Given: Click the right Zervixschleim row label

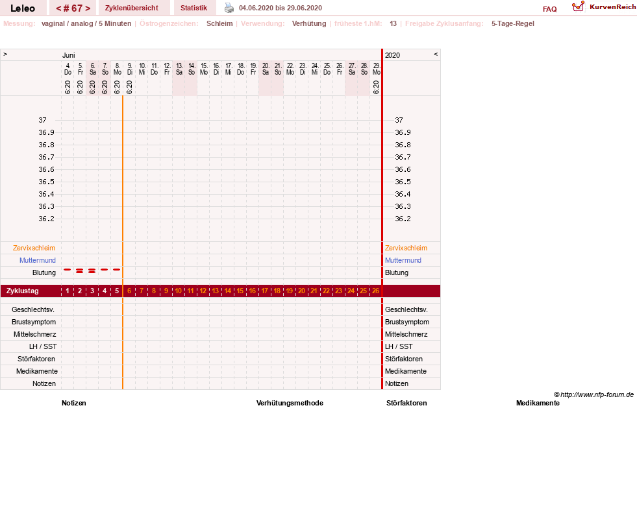Looking at the screenshot, I should point(406,248).
